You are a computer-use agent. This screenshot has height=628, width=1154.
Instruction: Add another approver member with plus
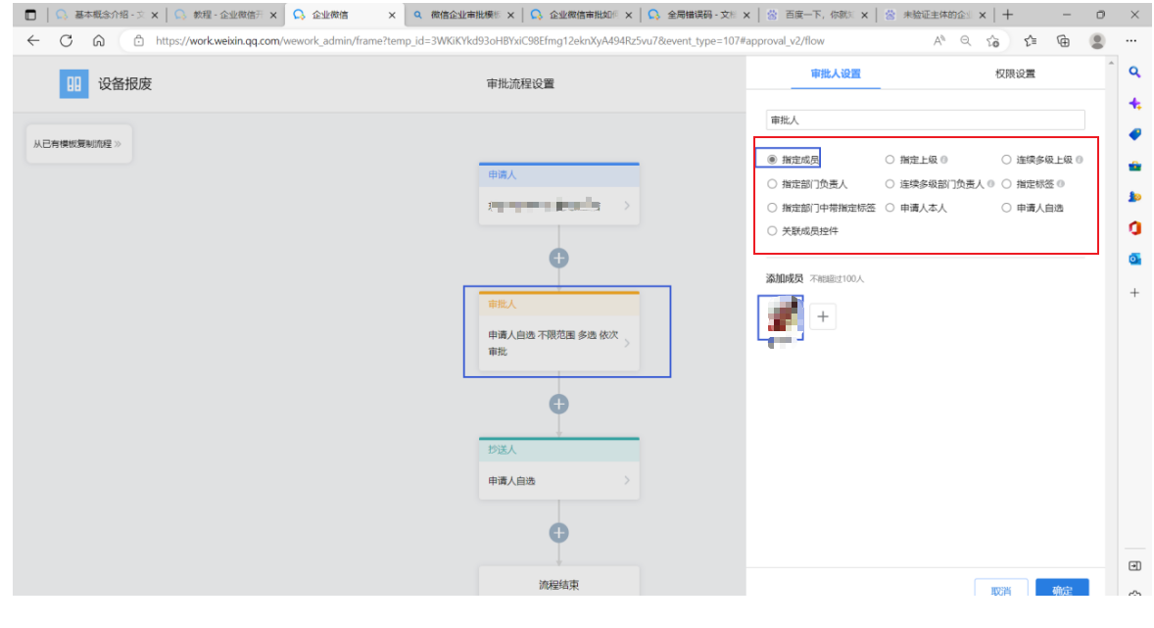823,316
